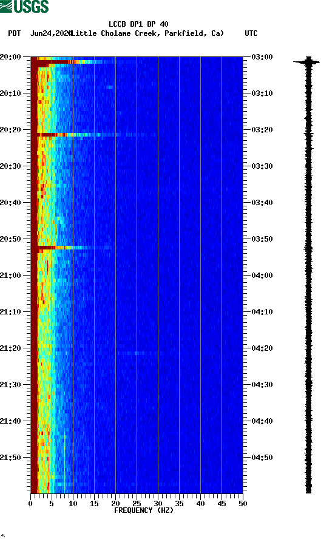The width and height of the screenshot is (335, 542).
Task: Click the USGS logo
Action: 24,6
